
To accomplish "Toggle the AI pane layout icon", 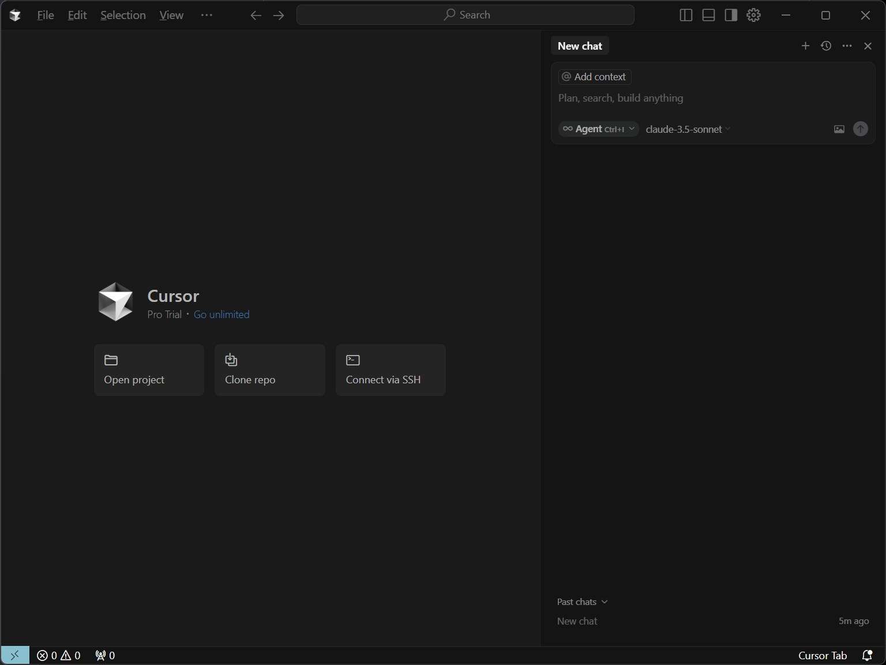I will (x=731, y=15).
